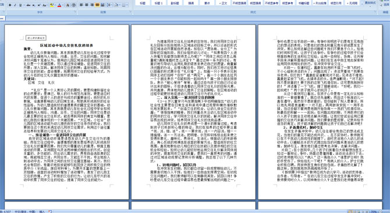The image size is (390, 213).
Task: Center align the paragraph
Action: pyautogui.click(x=87, y=5)
